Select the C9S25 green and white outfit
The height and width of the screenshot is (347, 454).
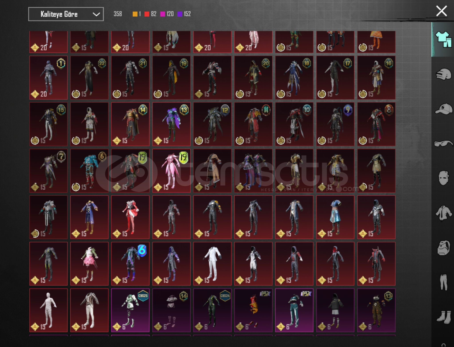point(130,310)
